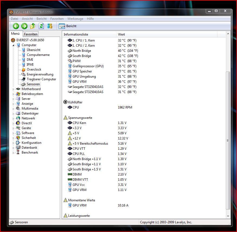Open the Datei menu

point(14,19)
